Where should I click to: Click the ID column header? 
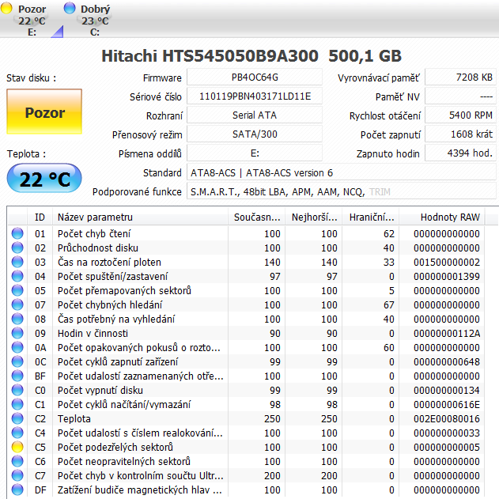point(40,217)
